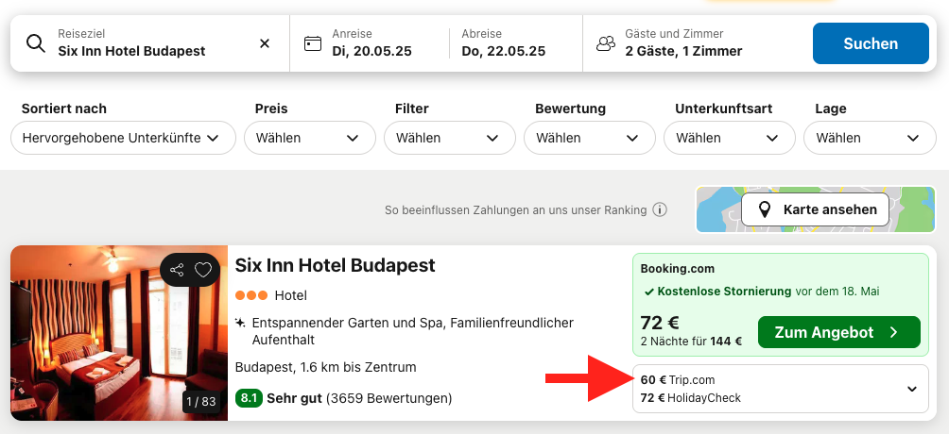
Task: Open the Preis Wählen dropdown
Action: (x=310, y=138)
